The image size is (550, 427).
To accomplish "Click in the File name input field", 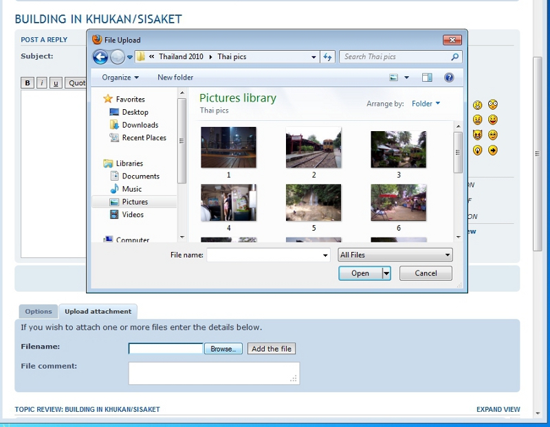I will coord(264,255).
